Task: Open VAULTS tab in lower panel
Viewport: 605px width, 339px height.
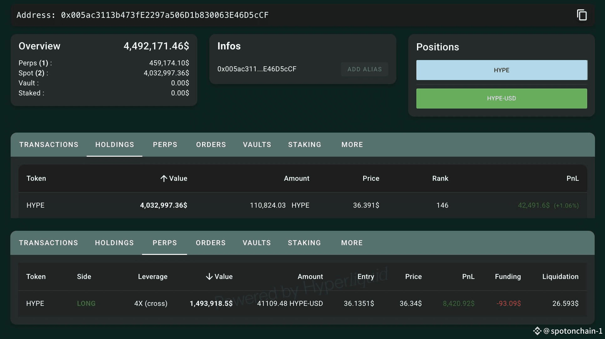Action: click(257, 243)
